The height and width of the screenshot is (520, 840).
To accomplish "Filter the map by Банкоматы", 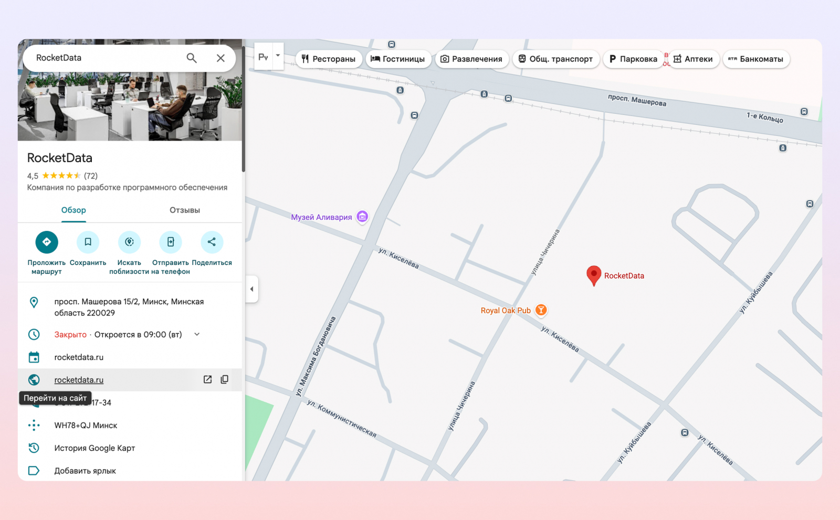I will 756,59.
